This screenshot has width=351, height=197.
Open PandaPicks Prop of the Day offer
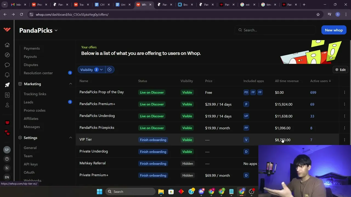[101, 92]
